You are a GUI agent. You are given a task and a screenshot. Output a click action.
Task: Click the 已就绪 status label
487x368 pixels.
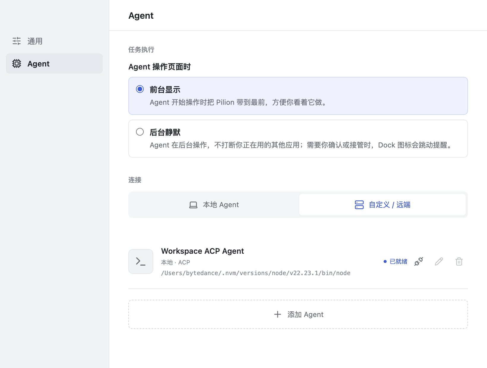[x=399, y=261]
